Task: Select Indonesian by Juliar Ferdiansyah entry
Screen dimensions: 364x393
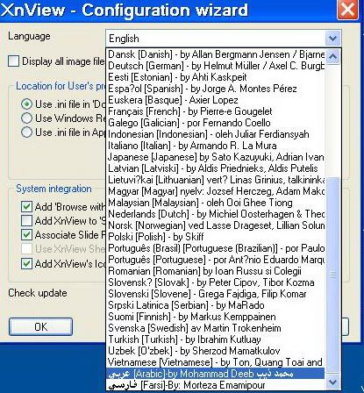Action: (x=216, y=134)
